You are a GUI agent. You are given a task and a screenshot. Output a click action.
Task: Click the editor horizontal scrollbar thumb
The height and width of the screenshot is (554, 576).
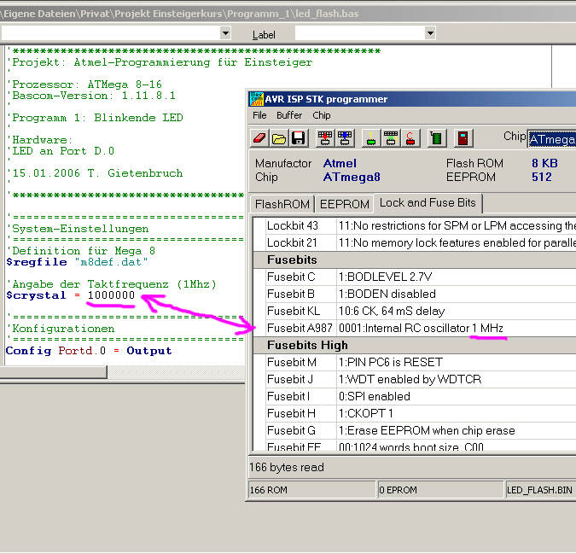pos(53,372)
